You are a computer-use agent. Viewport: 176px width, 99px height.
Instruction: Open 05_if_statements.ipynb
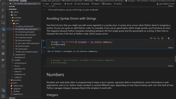click(24, 37)
